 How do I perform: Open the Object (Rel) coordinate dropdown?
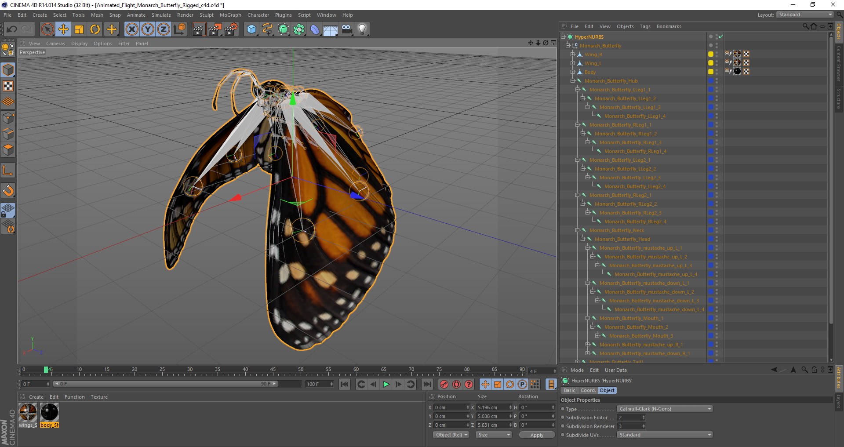point(451,435)
